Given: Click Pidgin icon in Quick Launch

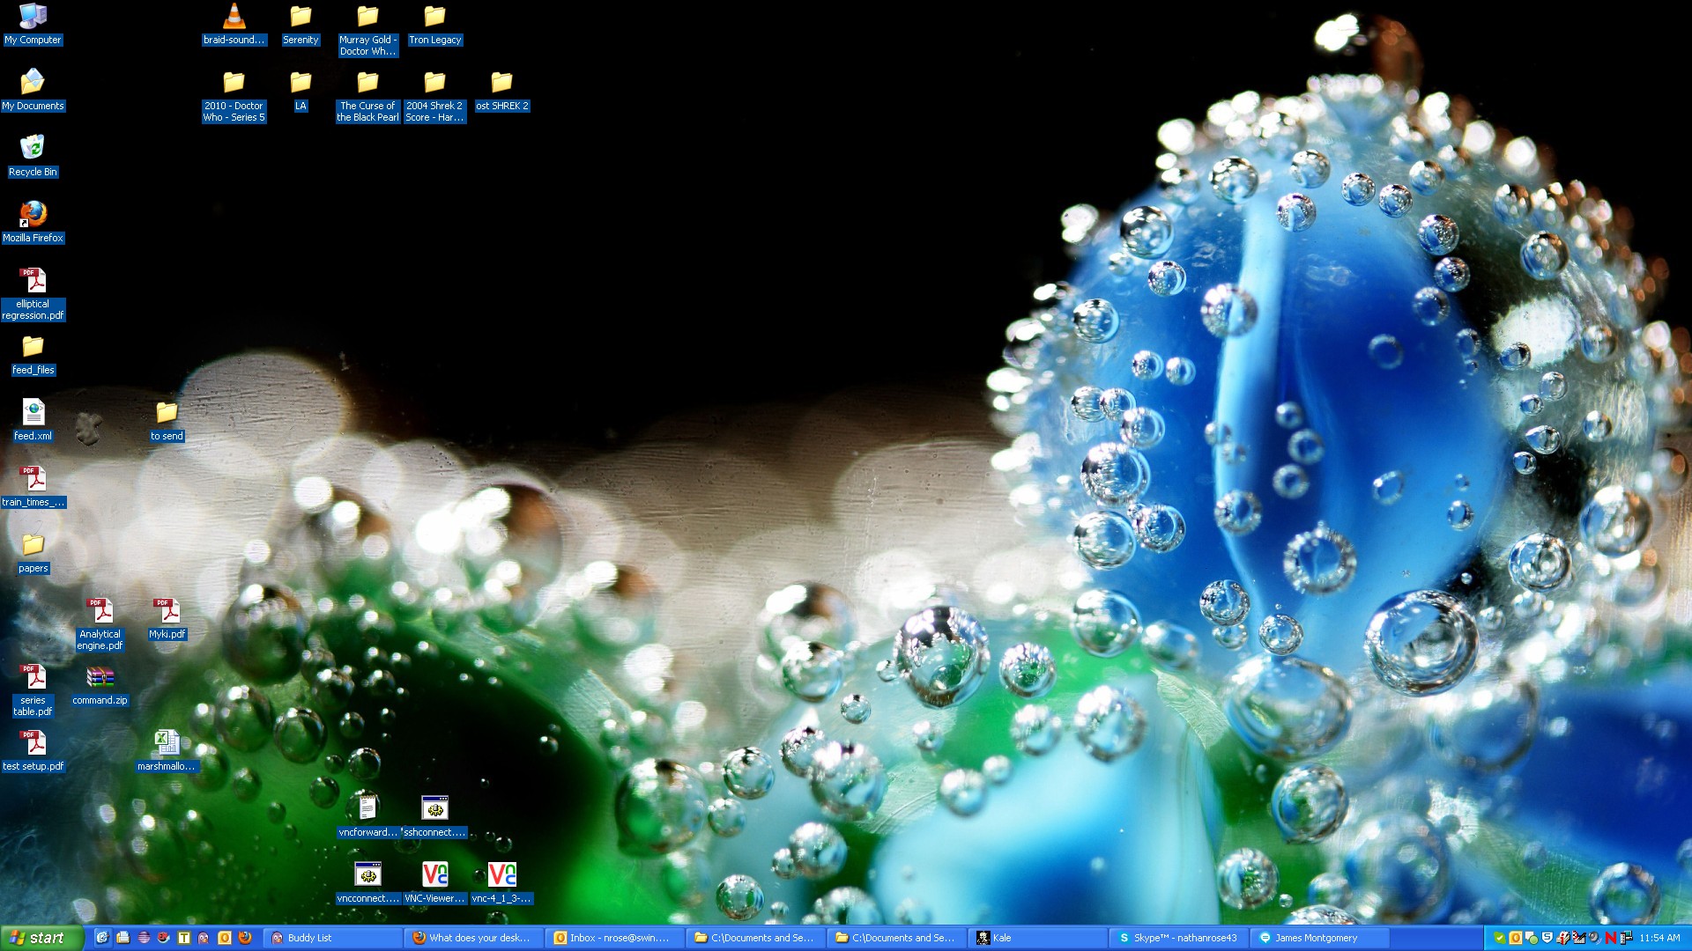Looking at the screenshot, I should [x=204, y=938].
